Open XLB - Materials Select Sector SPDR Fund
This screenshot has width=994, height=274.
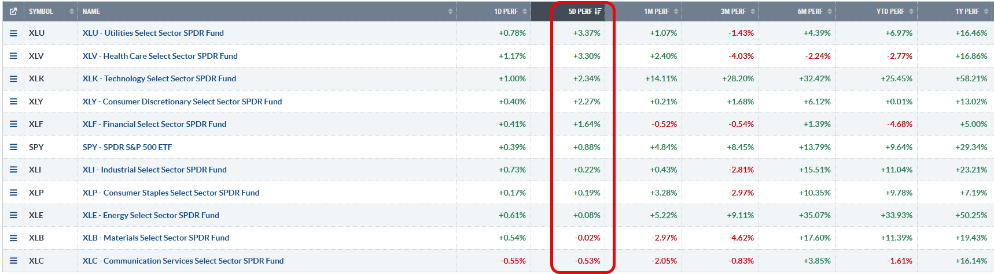(x=156, y=238)
